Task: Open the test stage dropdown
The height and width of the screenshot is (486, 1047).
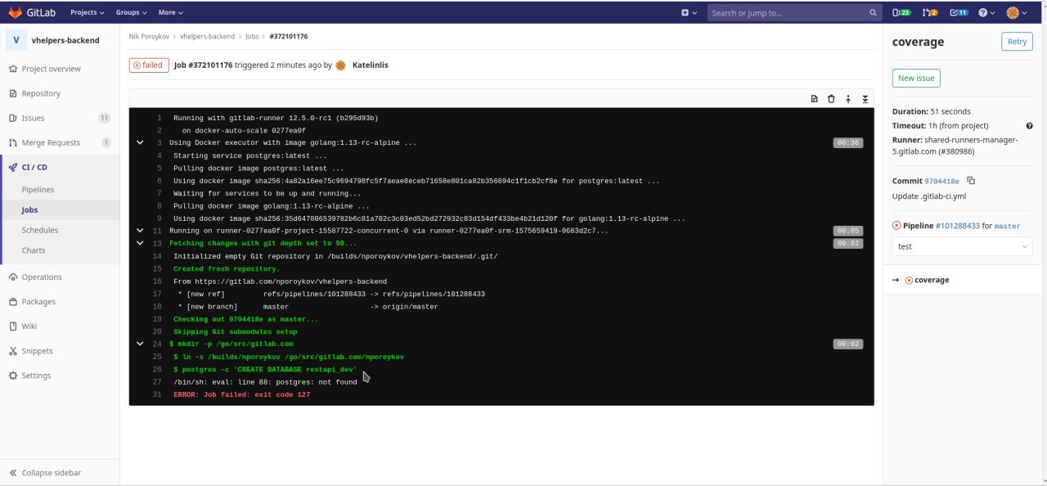Action: (x=963, y=246)
